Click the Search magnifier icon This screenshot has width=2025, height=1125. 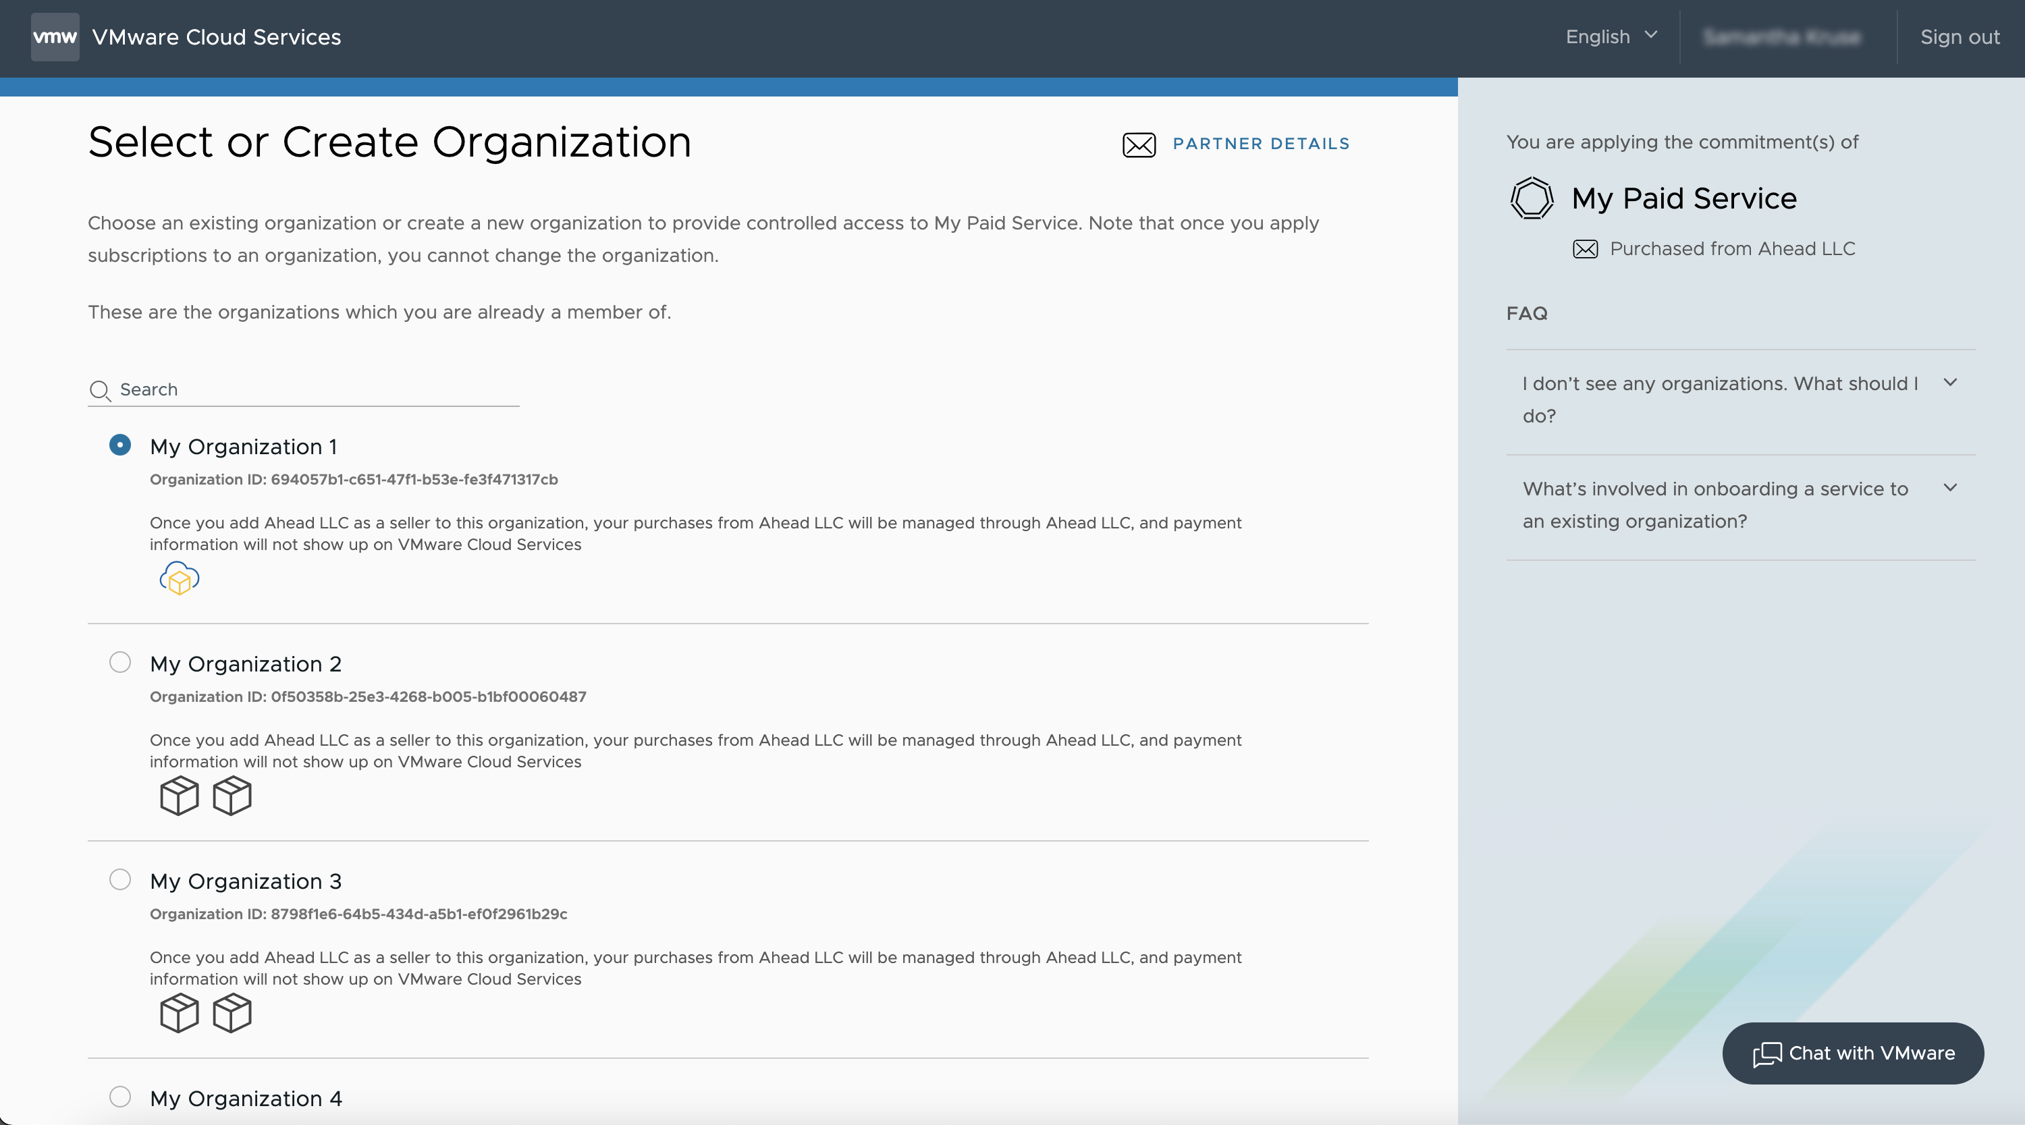tap(100, 390)
